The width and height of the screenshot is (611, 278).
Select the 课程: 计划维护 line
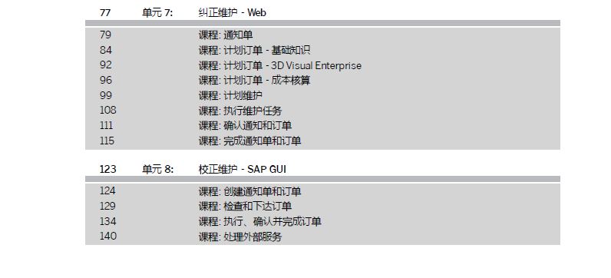230,95
